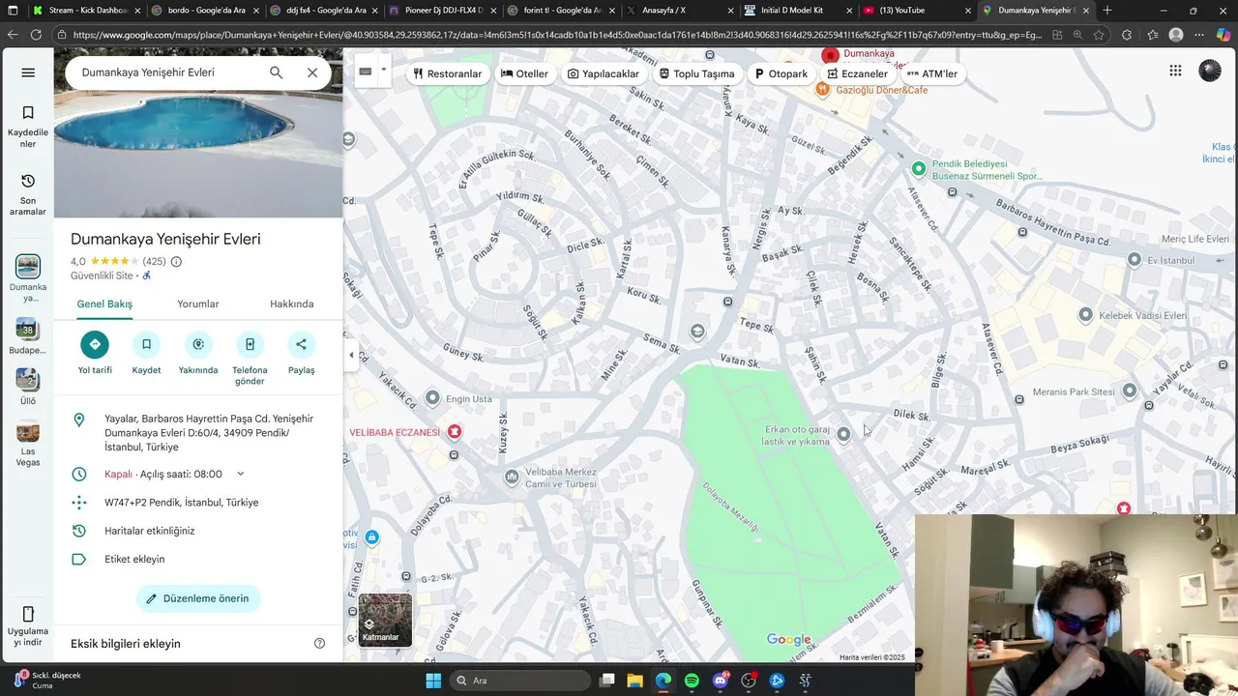Switch to the Hakkında tab

291,304
